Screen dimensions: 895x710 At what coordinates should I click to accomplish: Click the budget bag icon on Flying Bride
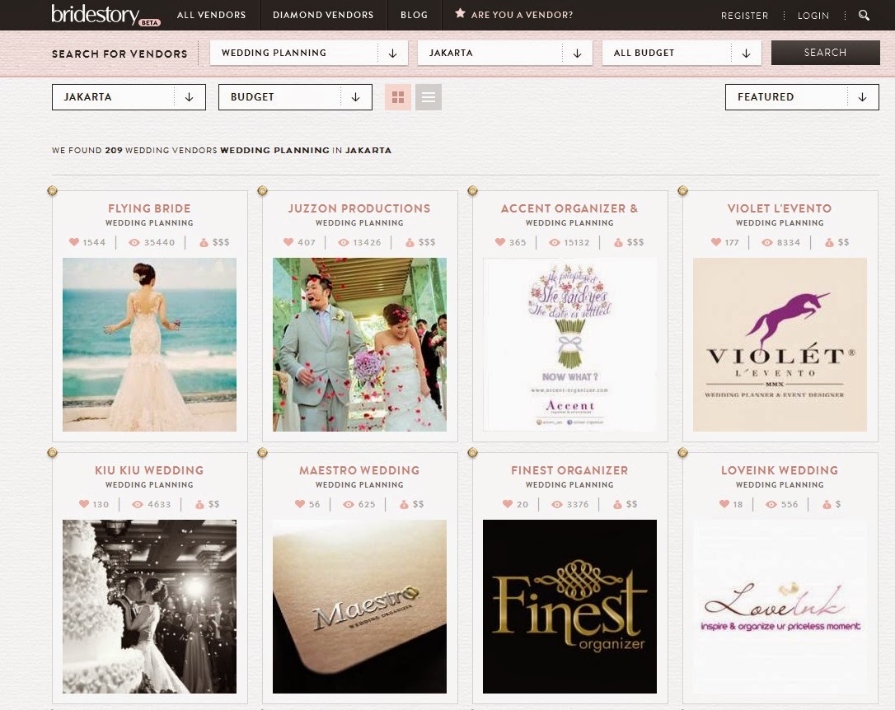(x=204, y=242)
